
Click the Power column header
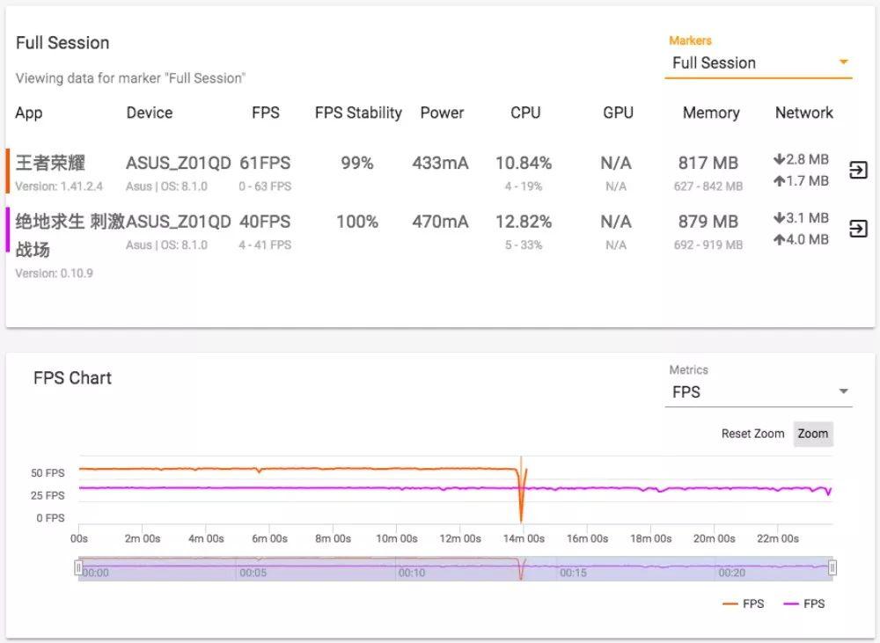pyautogui.click(x=443, y=113)
